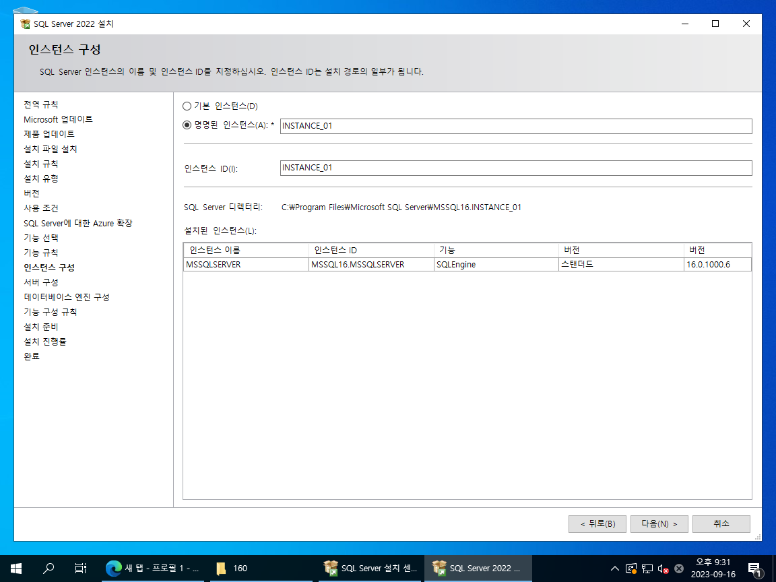Click 제품 업데이트 in the step list
Image resolution: width=776 pixels, height=582 pixels.
pos(49,134)
